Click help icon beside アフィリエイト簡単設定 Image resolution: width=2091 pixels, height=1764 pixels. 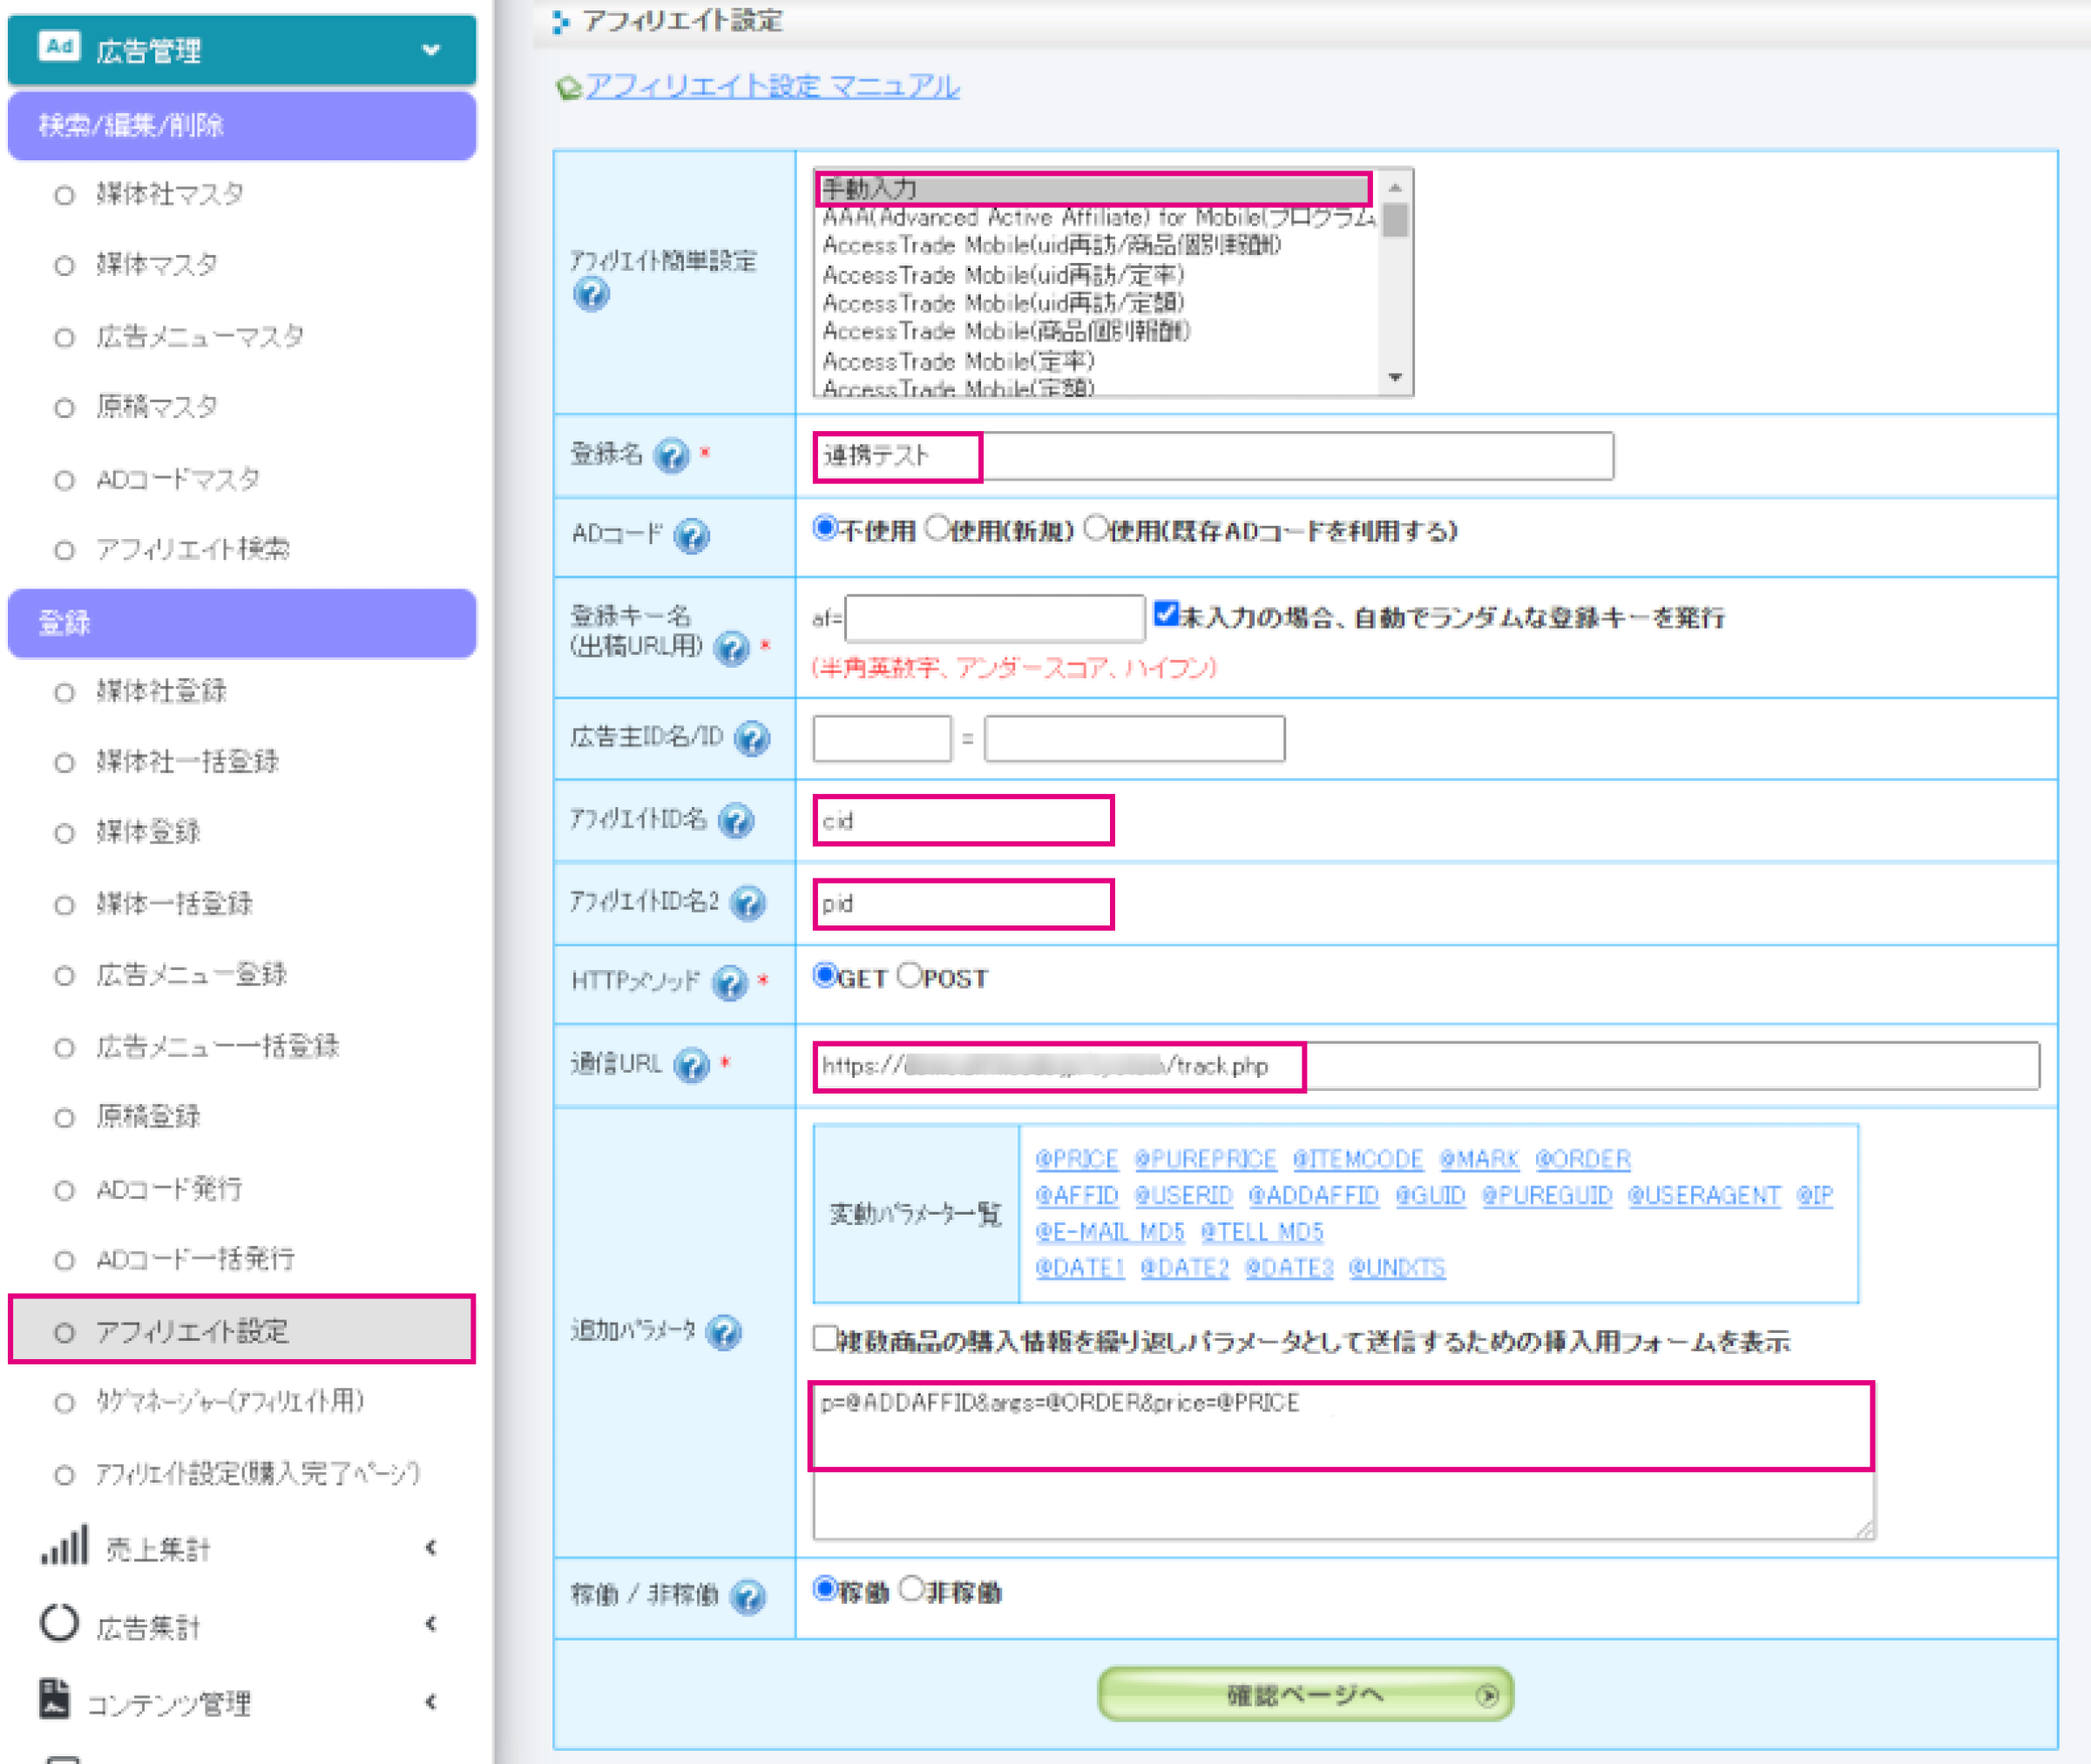592,295
